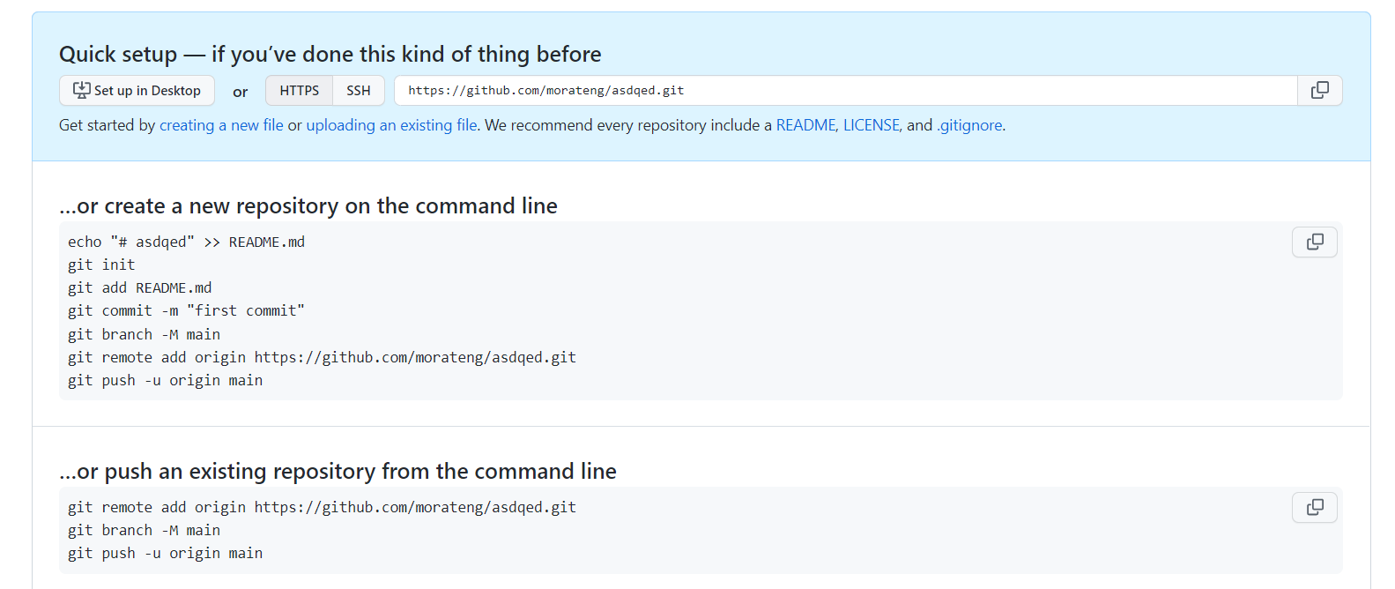Open the uploading an existing file link
The width and height of the screenshot is (1395, 589).
[x=391, y=125]
